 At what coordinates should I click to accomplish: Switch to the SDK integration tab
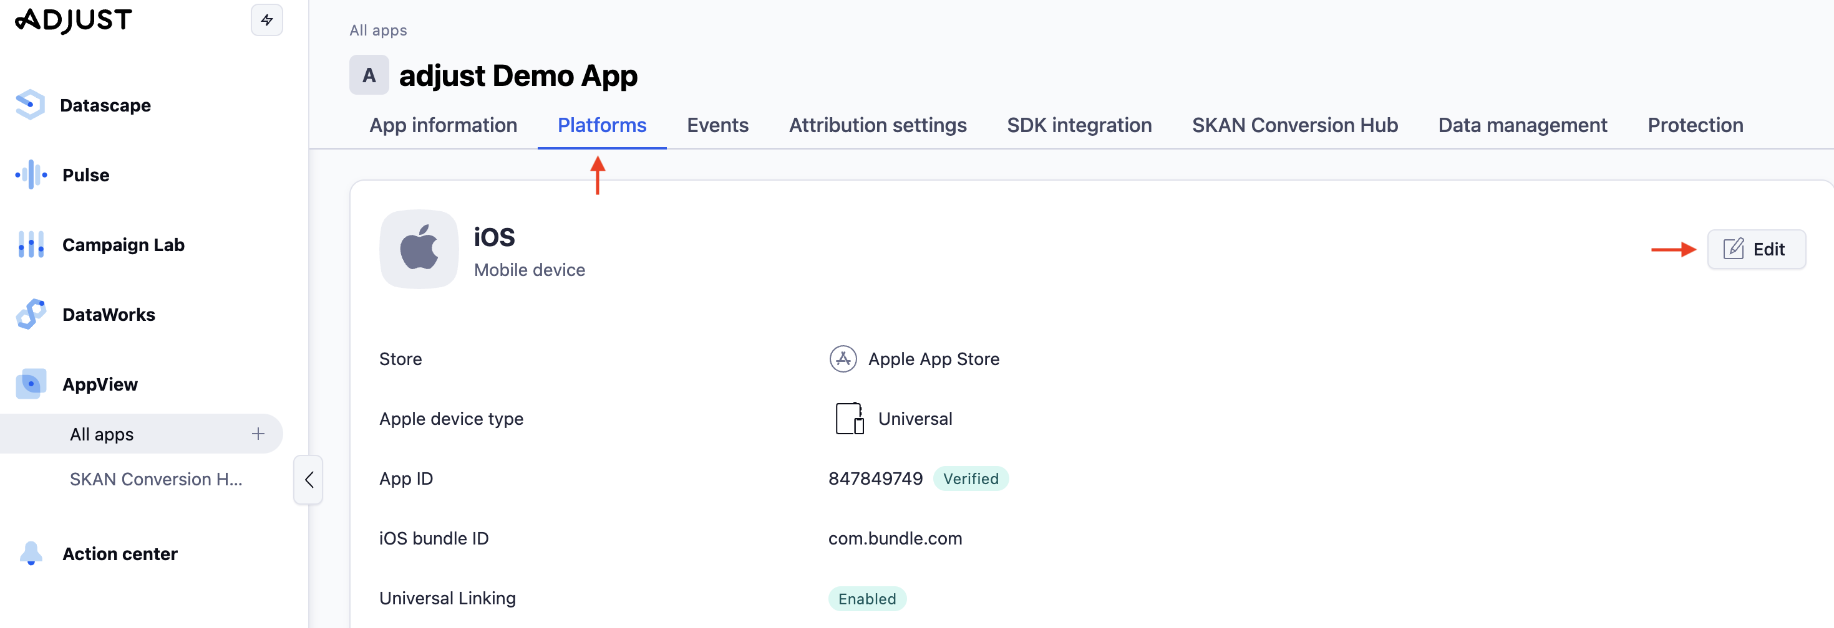point(1079,125)
